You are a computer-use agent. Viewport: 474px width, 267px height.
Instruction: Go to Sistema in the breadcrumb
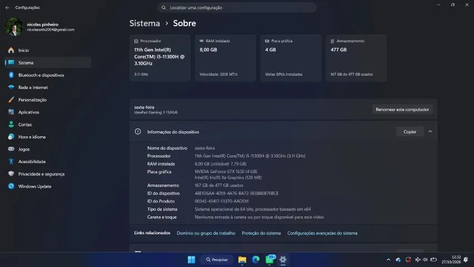144,23
